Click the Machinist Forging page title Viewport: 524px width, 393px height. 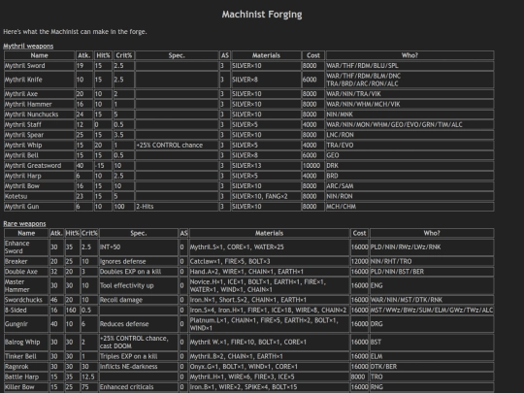[x=262, y=15]
